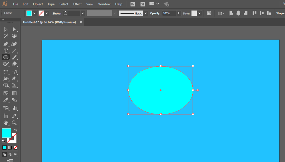Open the Basic brush definition dropdown
This screenshot has width=285, height=162.
[x=146, y=13]
